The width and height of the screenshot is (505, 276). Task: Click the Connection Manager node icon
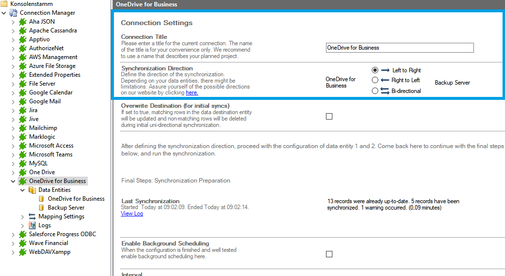(x=13, y=13)
